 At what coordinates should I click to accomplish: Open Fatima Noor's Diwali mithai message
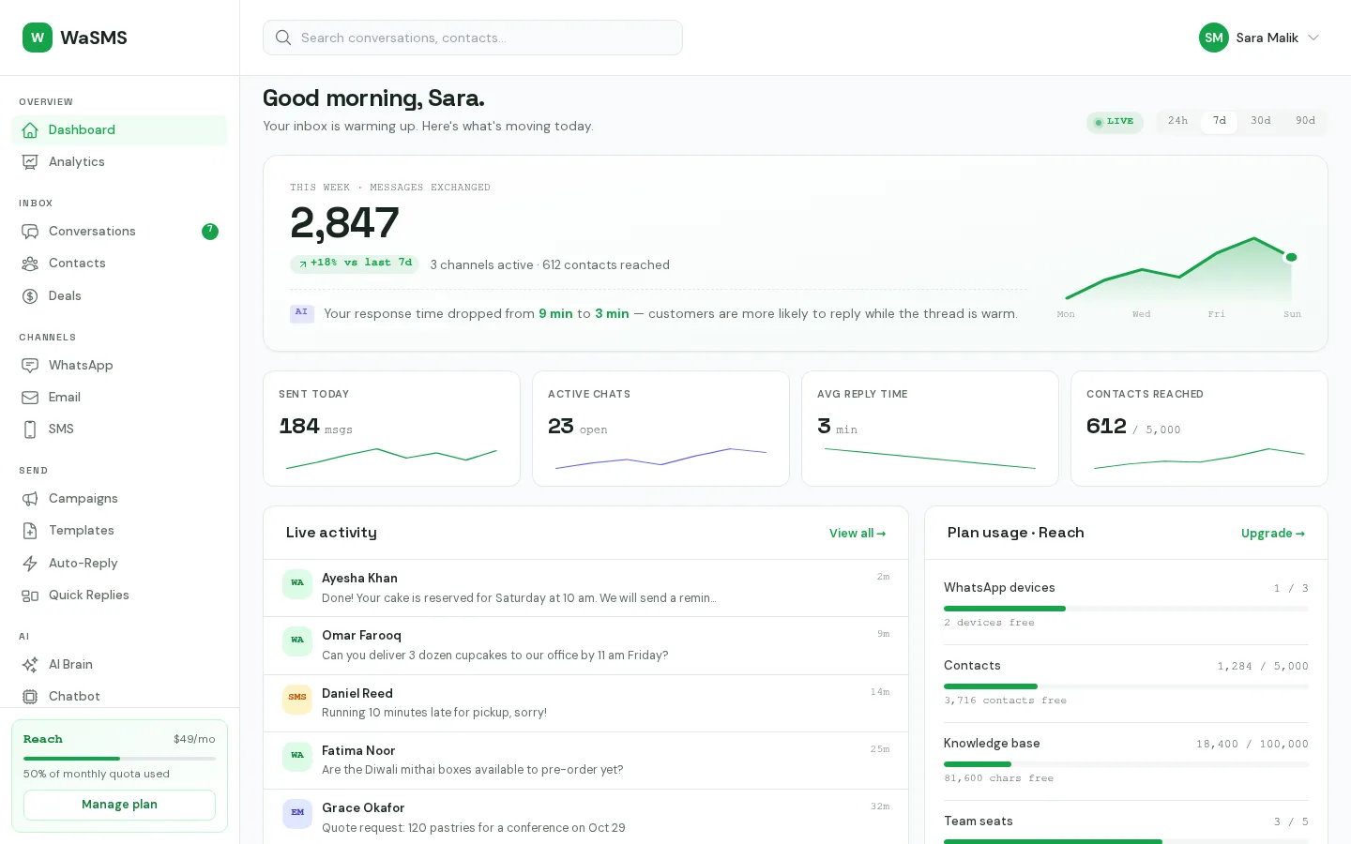(x=585, y=761)
